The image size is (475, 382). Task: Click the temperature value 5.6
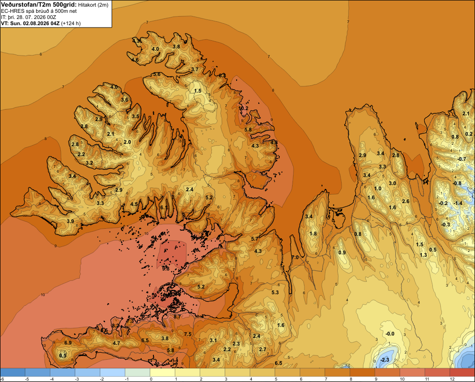click(x=157, y=74)
